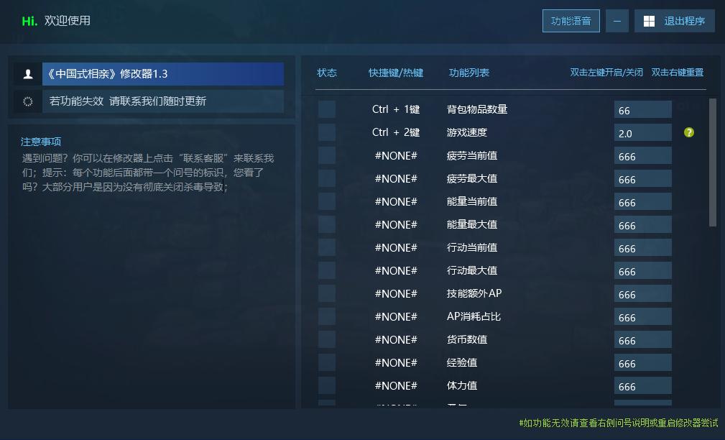This screenshot has width=725, height=440.
Task: Click the green footer hint about restarting trainer
Action: point(618,423)
